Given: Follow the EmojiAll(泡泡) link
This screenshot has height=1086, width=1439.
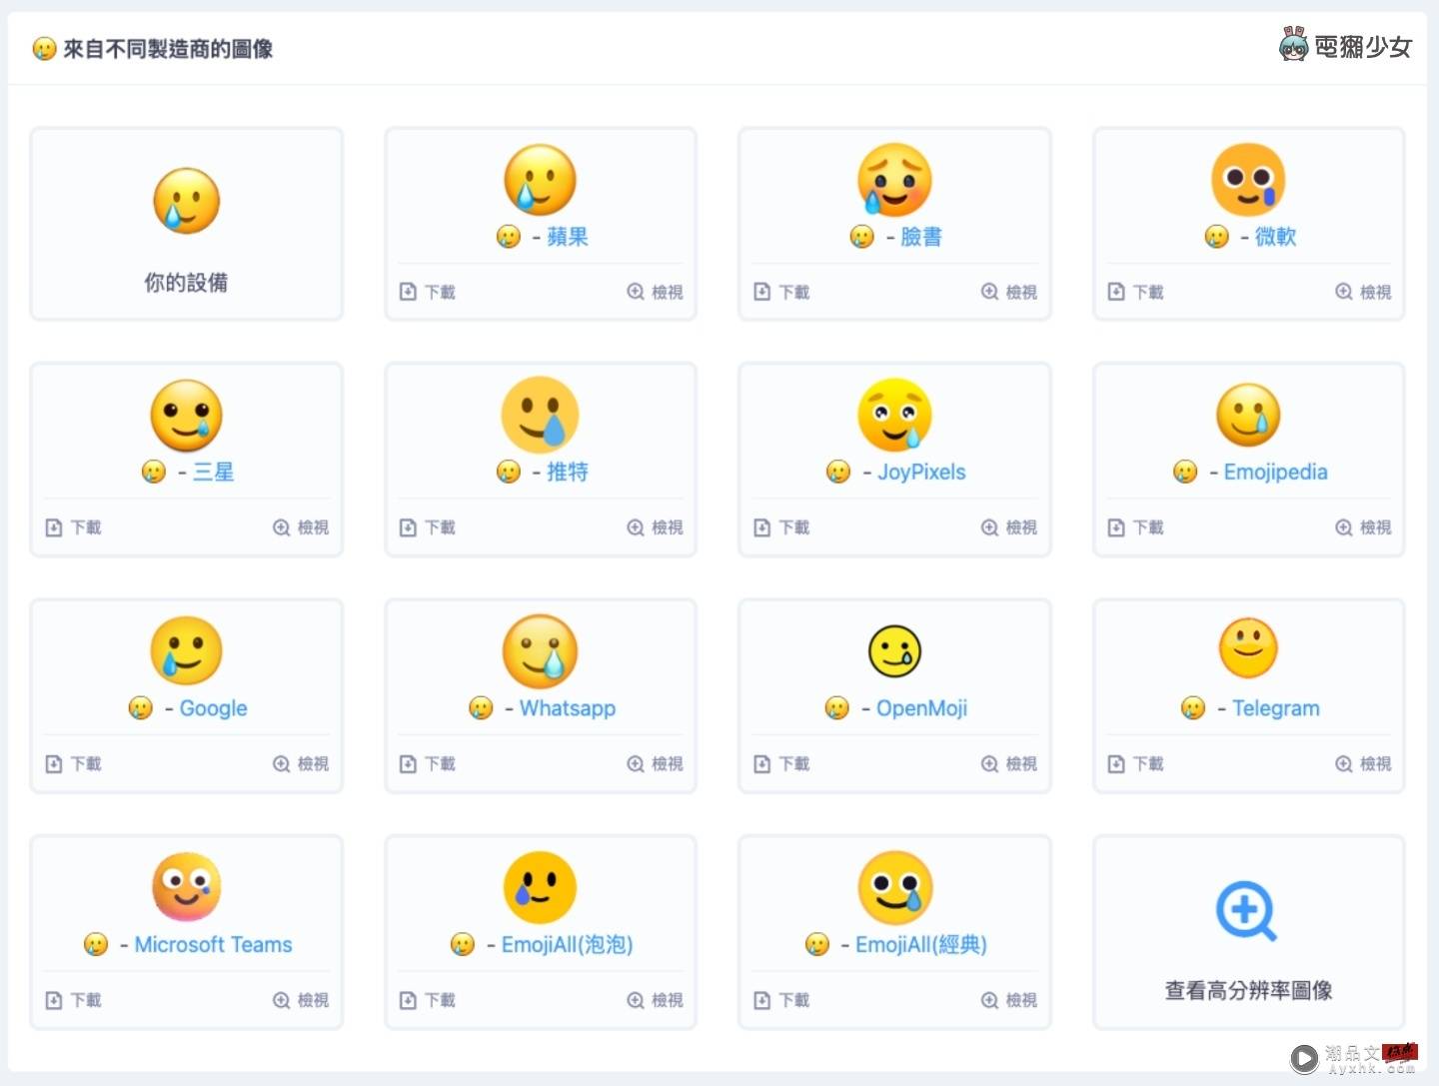Looking at the screenshot, I should tap(568, 944).
